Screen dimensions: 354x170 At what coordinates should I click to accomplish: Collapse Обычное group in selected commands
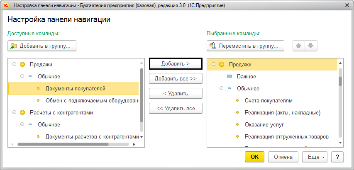[221, 88]
